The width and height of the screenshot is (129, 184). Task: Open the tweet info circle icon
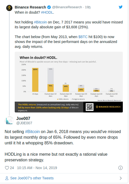click(x=120, y=168)
